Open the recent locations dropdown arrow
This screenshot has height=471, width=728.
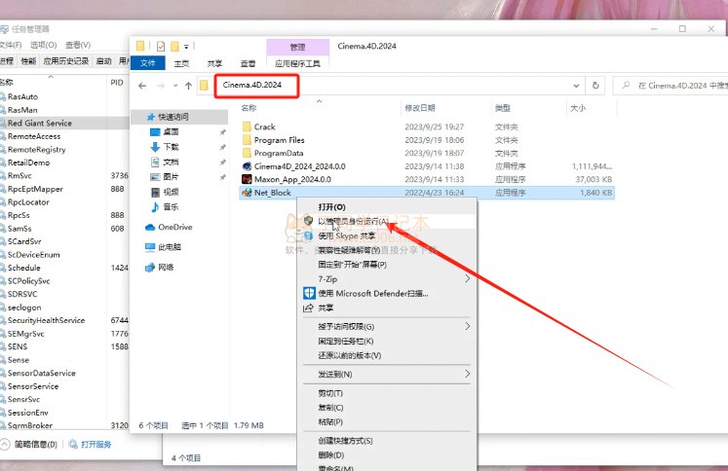click(x=175, y=86)
